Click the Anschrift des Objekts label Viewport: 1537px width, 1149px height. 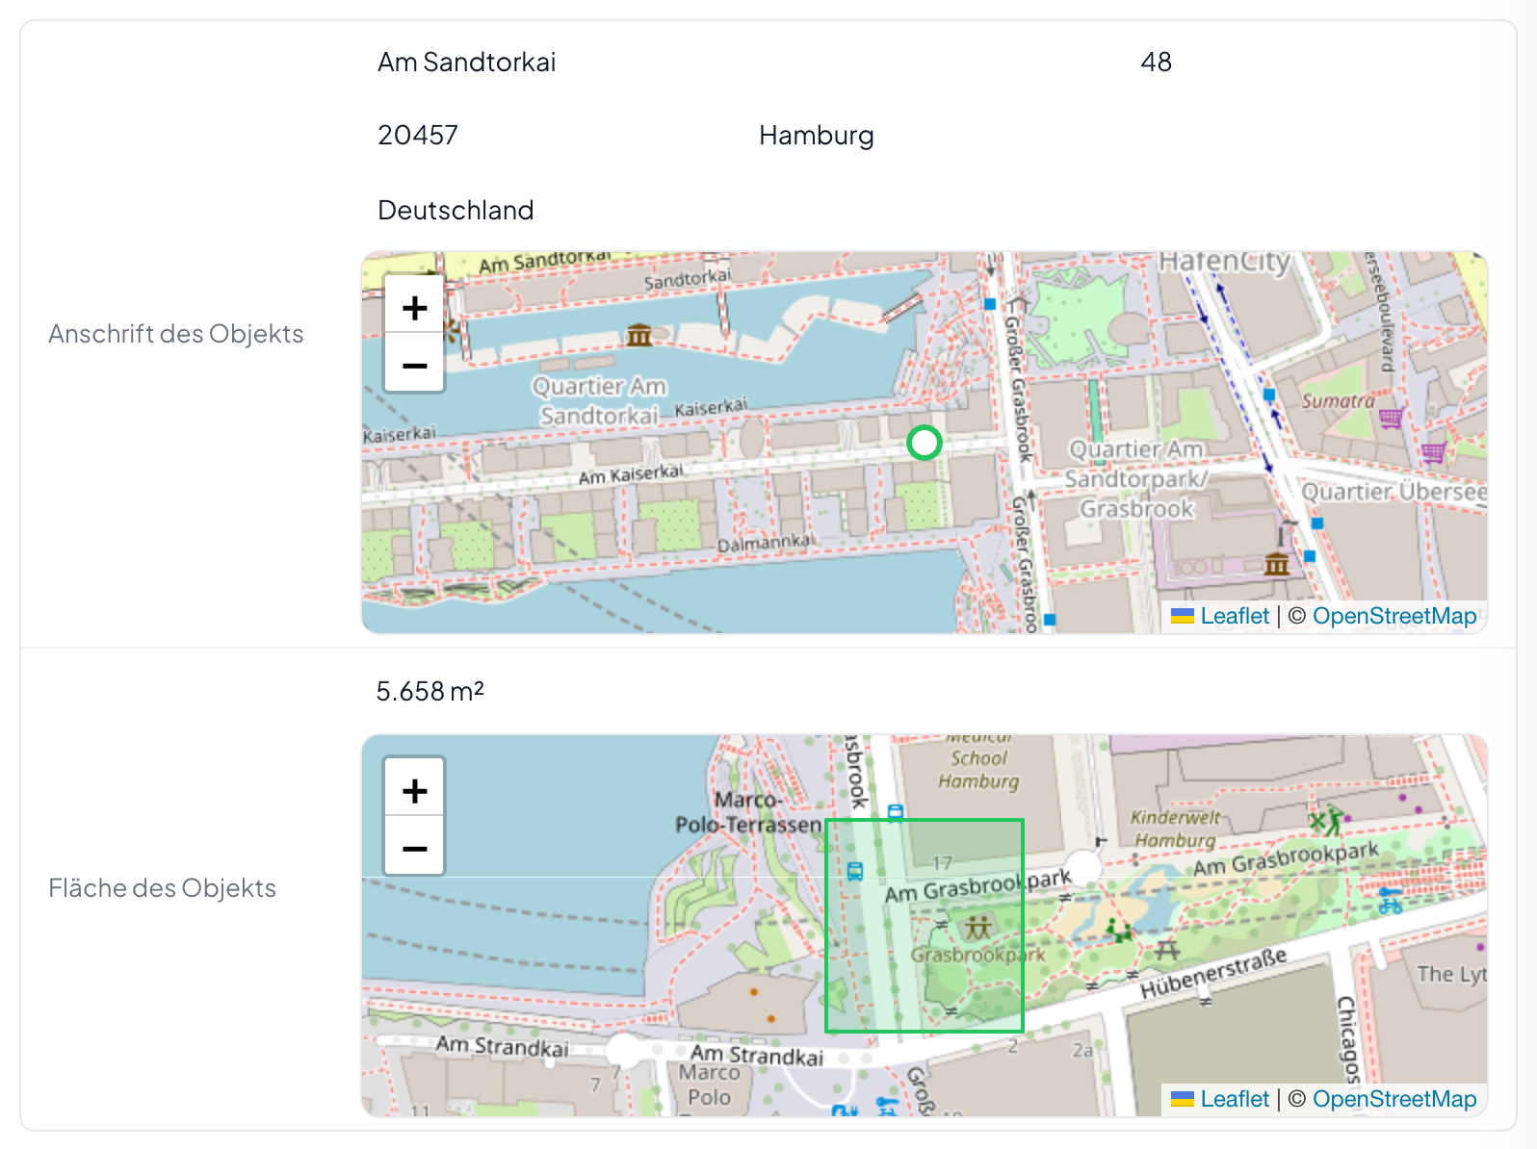pos(176,334)
